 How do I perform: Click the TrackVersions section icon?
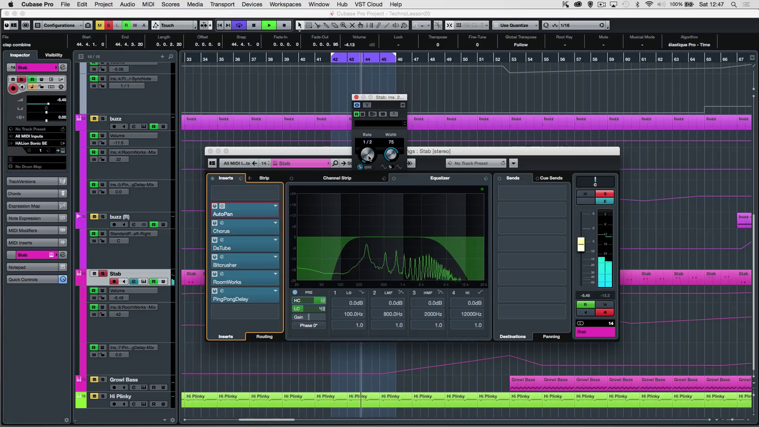(x=63, y=181)
